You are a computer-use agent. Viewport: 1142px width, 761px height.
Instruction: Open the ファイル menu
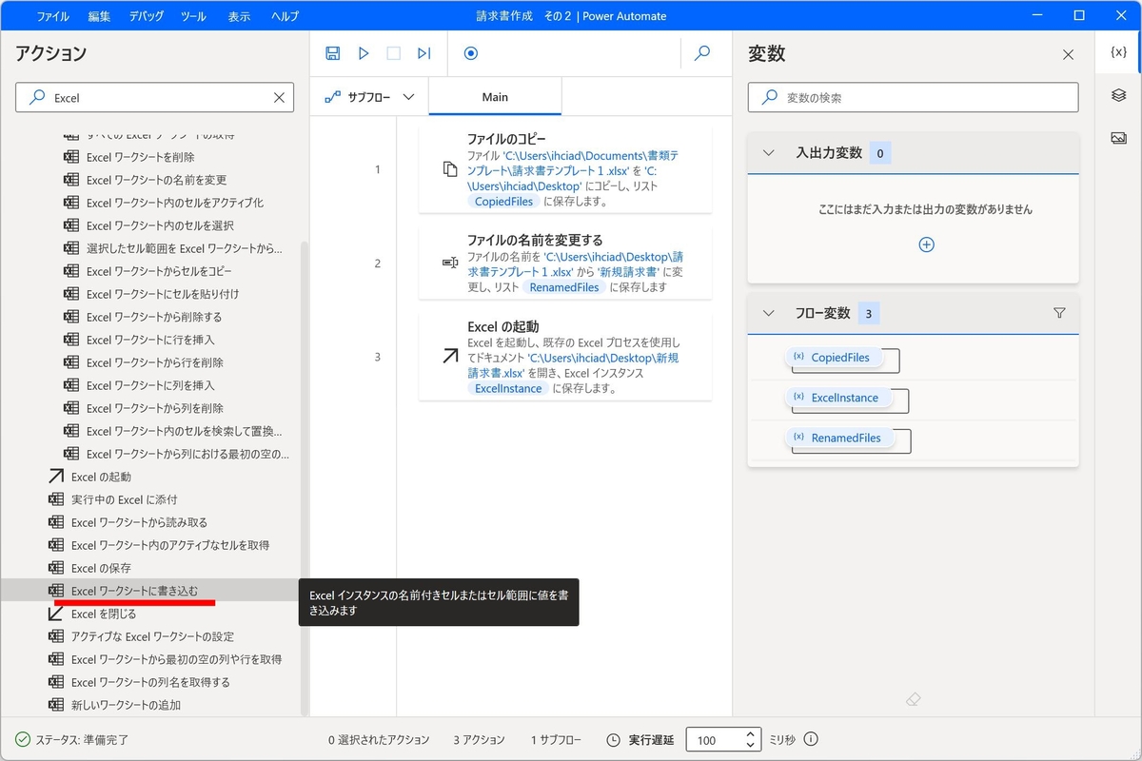click(x=52, y=16)
